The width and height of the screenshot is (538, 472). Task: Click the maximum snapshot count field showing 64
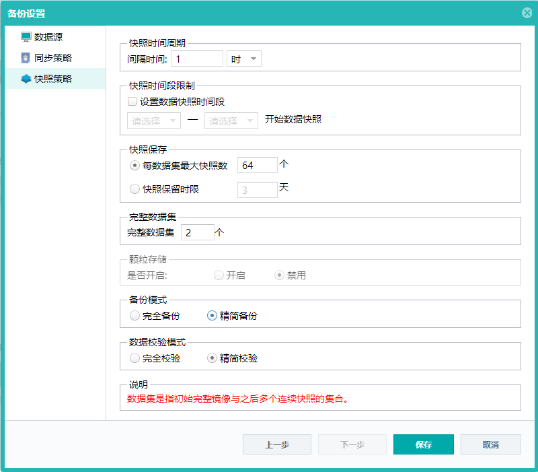(257, 164)
